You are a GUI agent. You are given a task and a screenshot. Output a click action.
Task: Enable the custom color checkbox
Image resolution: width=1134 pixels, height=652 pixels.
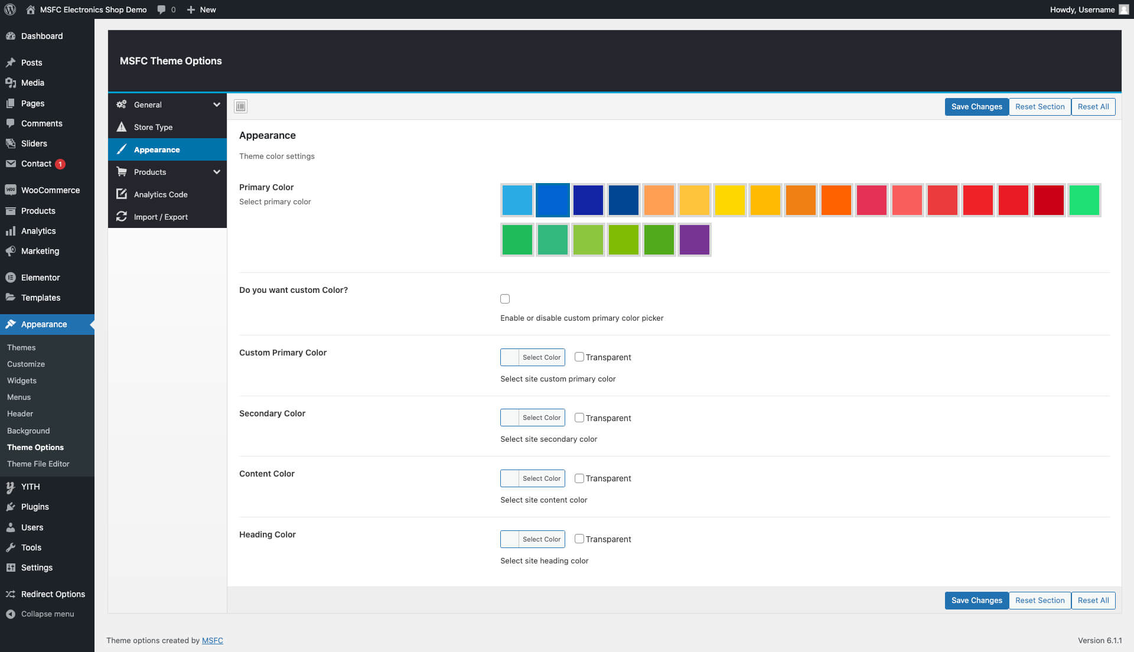(505, 299)
